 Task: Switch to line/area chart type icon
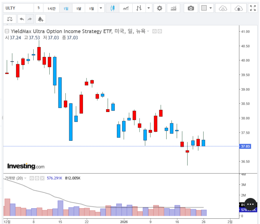pos(126,8)
